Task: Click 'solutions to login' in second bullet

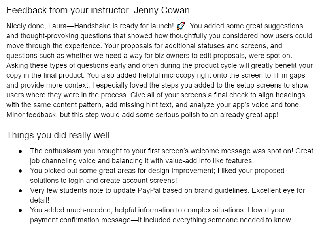Action: coord(57,181)
